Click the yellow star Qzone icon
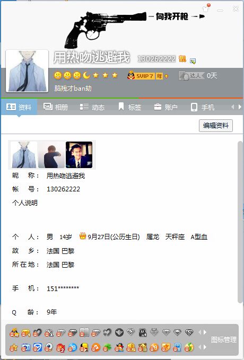This screenshot has width=244, height=360. (14, 348)
